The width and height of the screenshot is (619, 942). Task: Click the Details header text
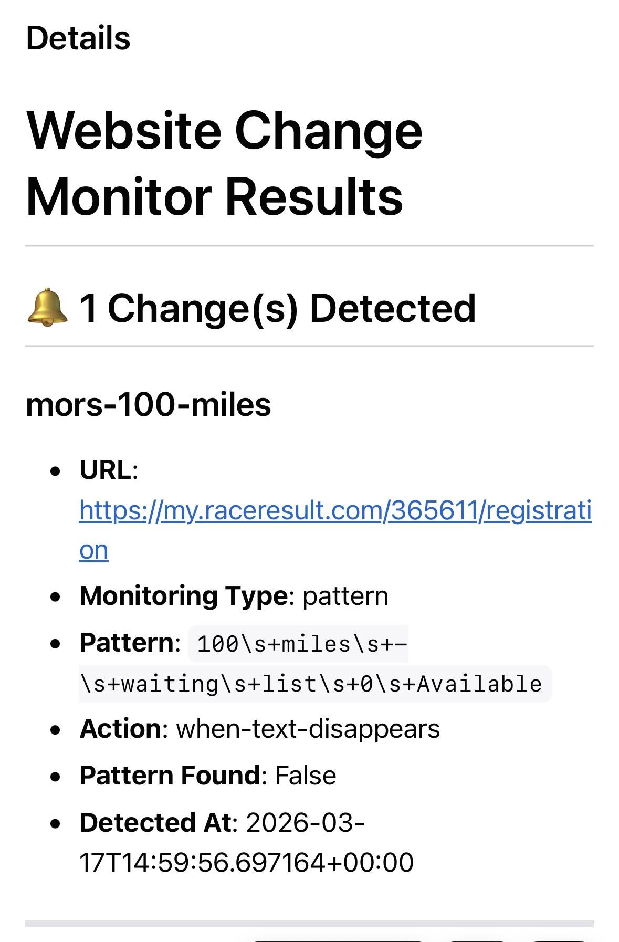(78, 38)
